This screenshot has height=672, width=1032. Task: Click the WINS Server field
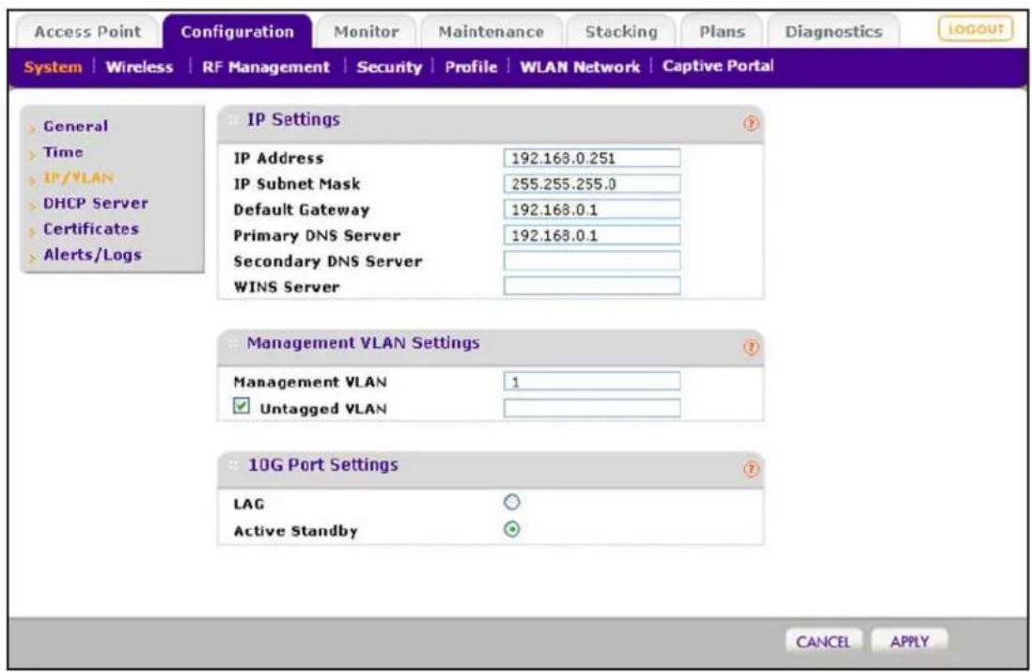pos(592,286)
